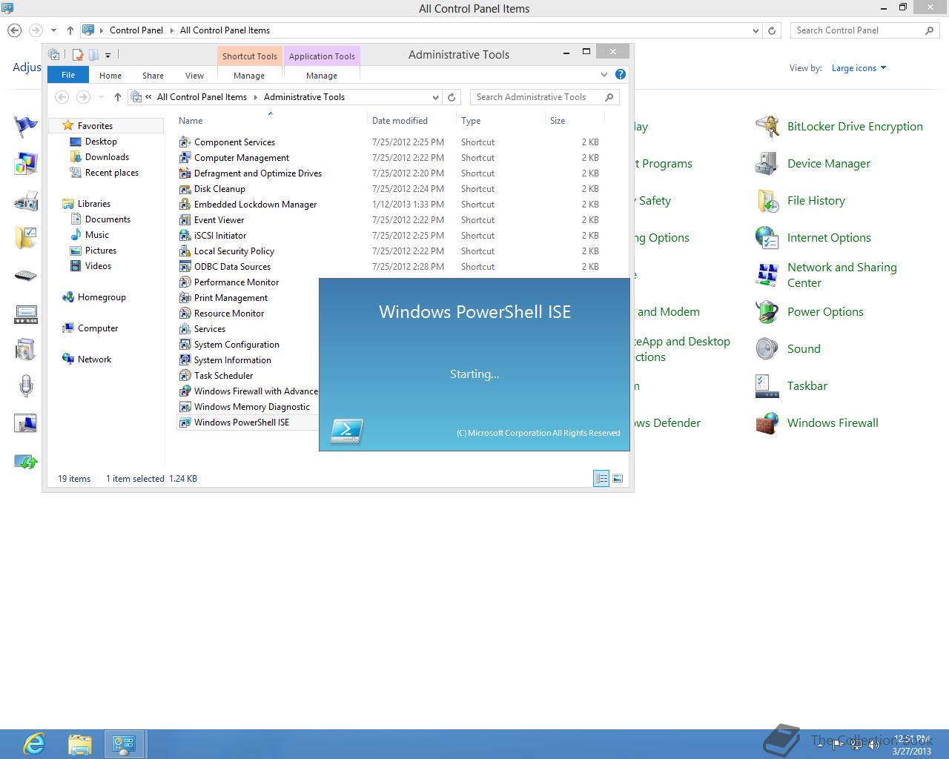Sort by the Date modified column
The width and height of the screenshot is (949, 759).
(411, 120)
